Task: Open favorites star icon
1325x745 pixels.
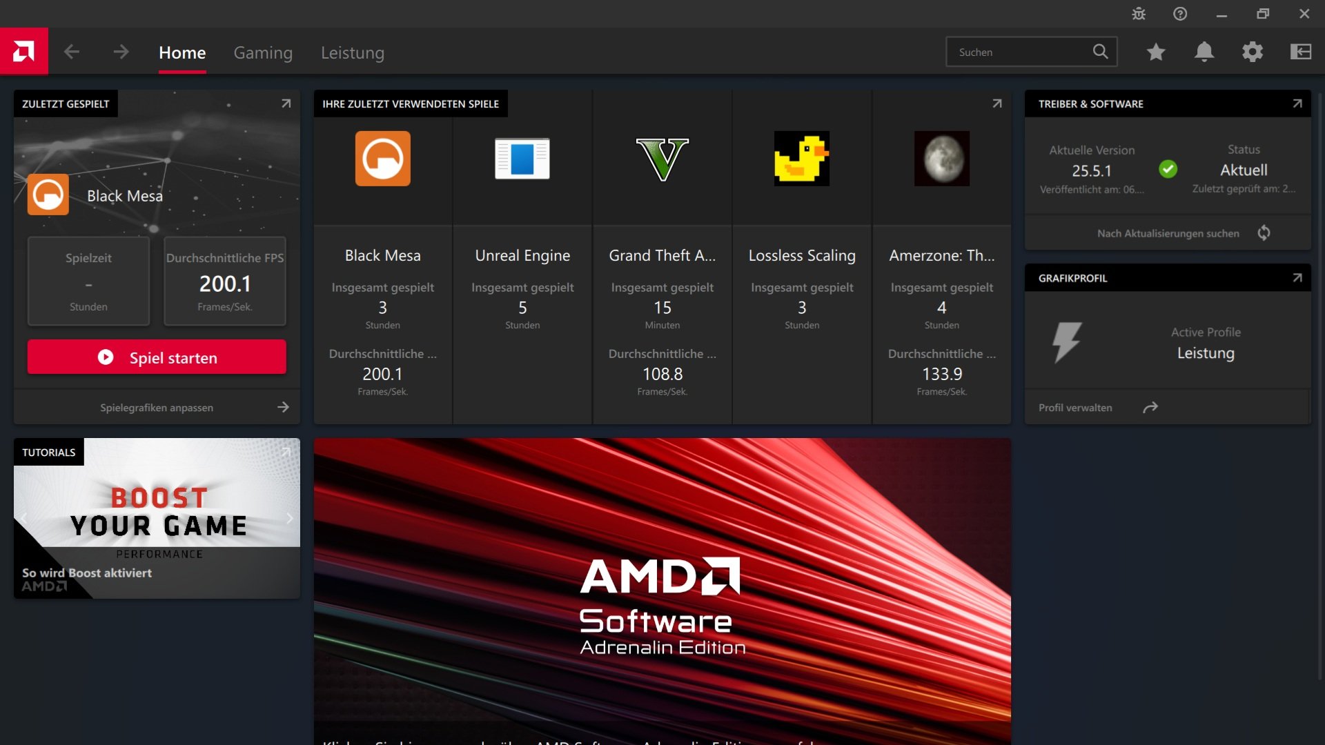Action: pos(1156,52)
